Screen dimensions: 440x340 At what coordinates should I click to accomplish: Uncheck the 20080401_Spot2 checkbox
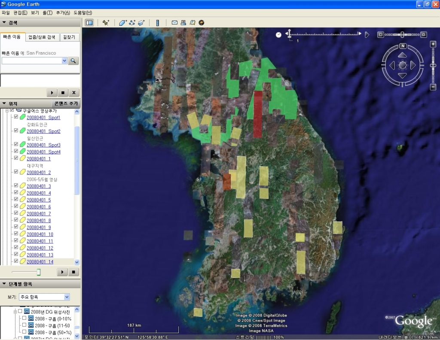click(16, 131)
